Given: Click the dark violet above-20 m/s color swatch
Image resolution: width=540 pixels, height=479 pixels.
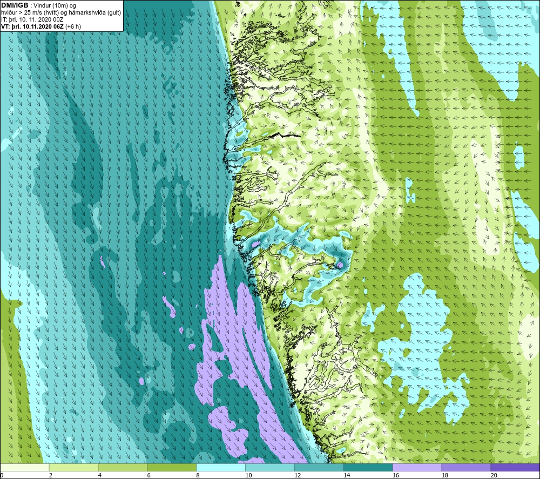Looking at the screenshot, I should (515, 467).
